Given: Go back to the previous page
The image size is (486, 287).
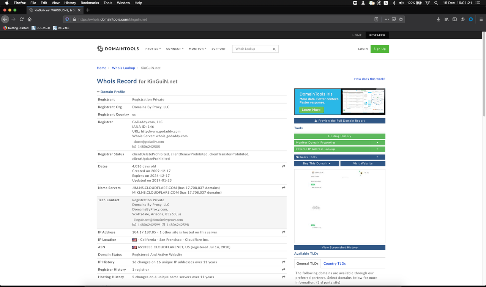Looking at the screenshot, I should coord(5,19).
